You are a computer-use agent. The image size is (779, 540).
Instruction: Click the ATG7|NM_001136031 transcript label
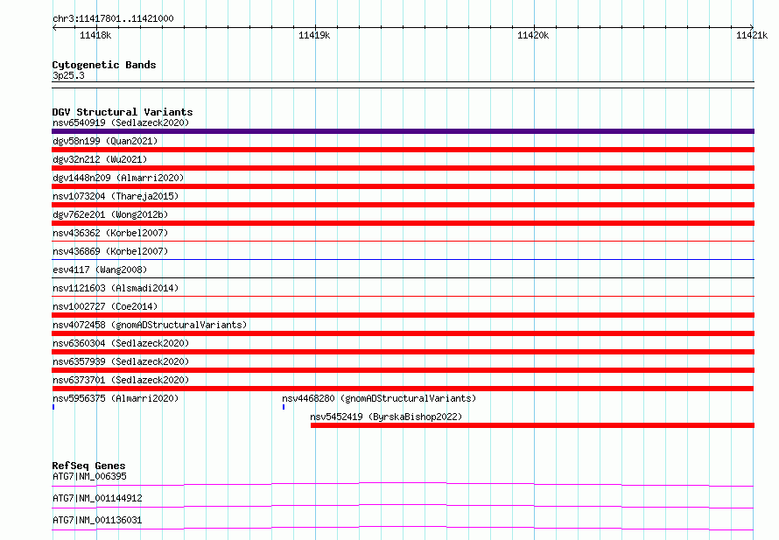tap(97, 520)
